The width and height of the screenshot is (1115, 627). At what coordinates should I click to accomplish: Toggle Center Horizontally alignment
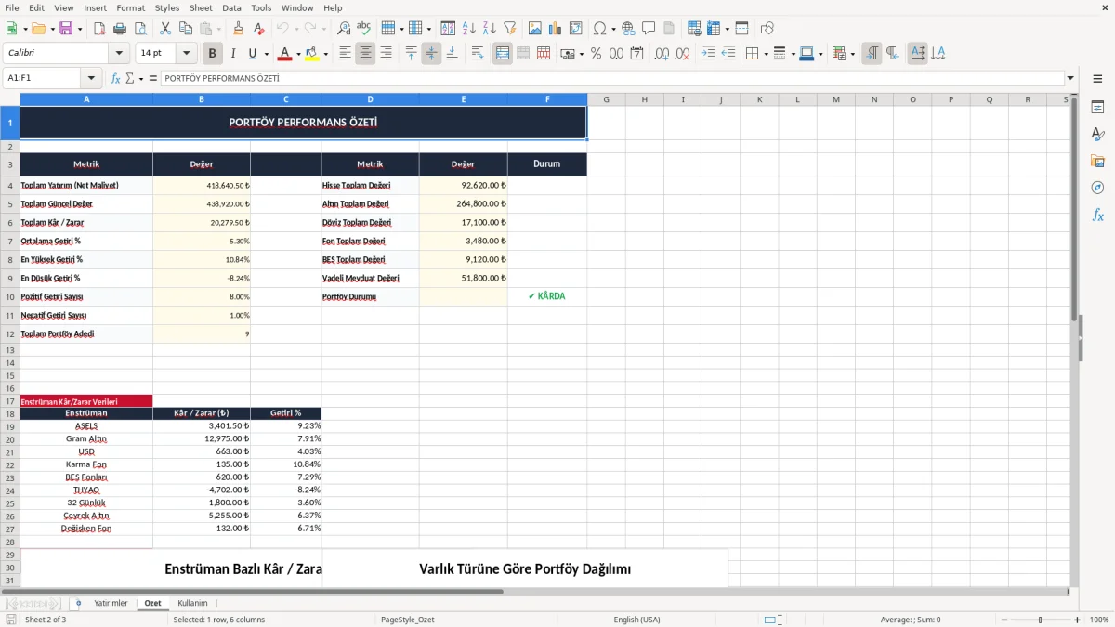(x=365, y=54)
